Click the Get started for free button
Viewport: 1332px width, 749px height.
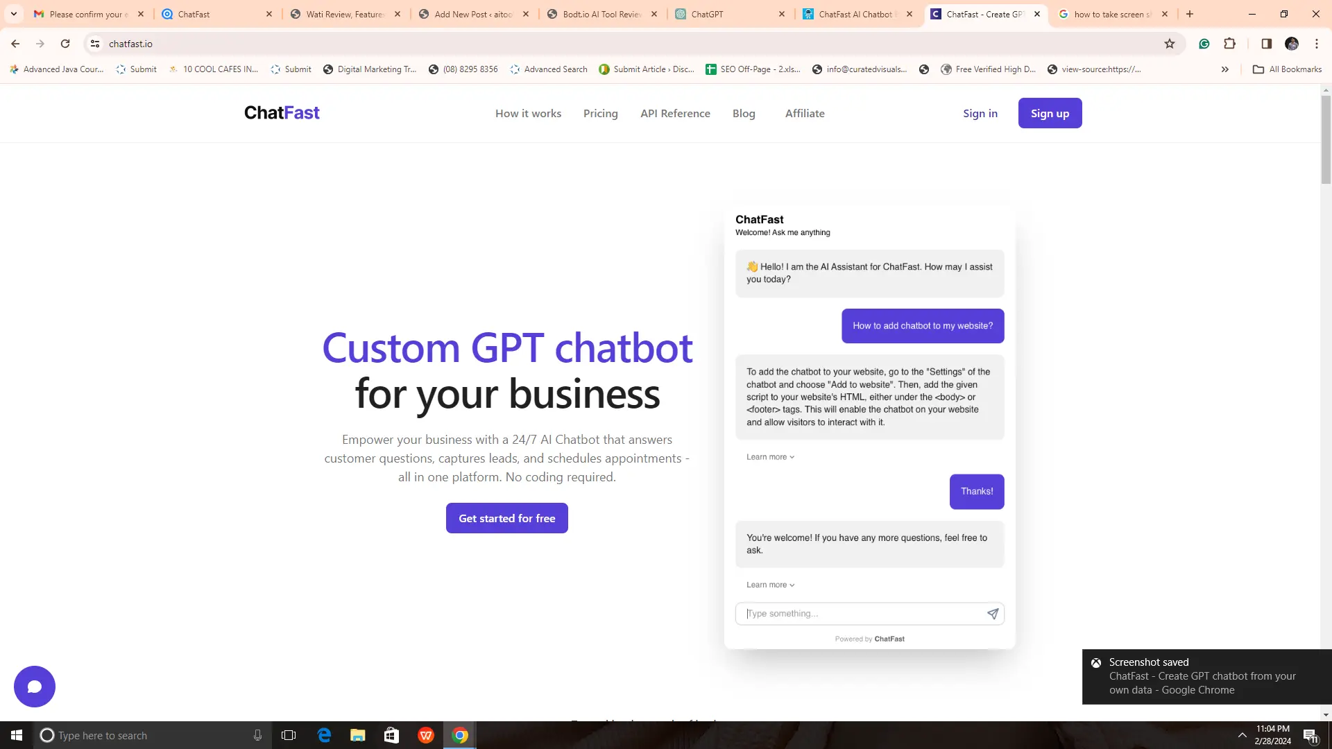pos(508,519)
